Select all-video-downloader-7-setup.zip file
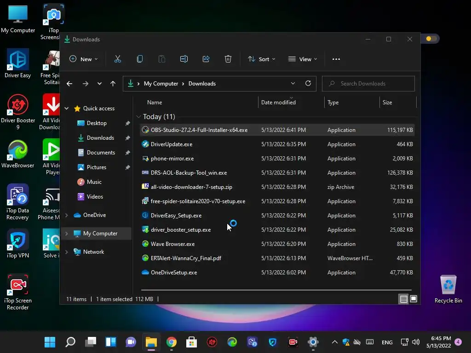Viewport: 471px width, 353px height. pos(277,187)
